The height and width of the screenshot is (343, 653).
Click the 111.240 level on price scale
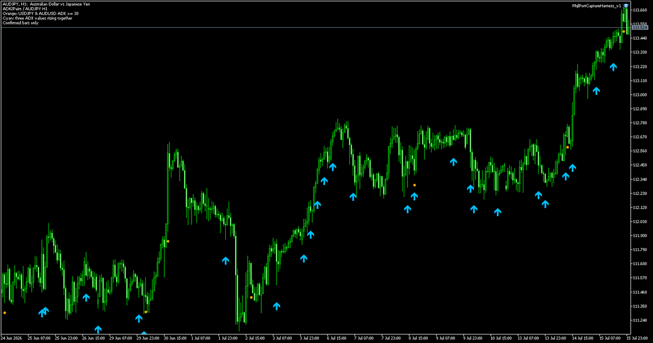[640, 320]
